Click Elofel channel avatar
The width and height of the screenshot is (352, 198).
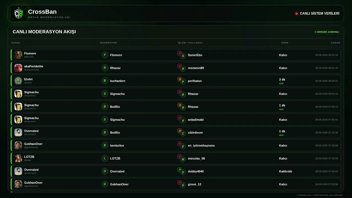coord(18,81)
